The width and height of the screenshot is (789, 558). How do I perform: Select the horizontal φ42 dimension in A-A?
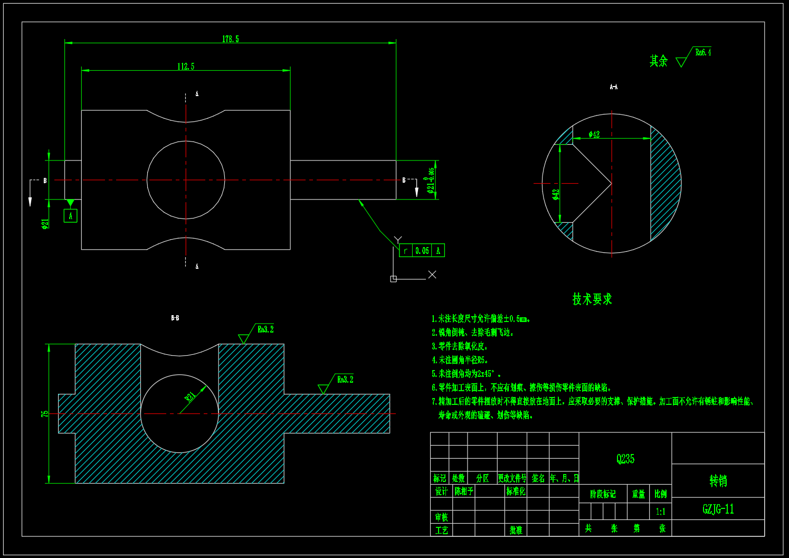pos(594,135)
